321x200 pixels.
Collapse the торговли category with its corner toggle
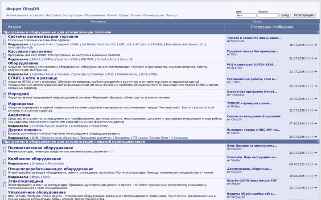coord(318,32)
